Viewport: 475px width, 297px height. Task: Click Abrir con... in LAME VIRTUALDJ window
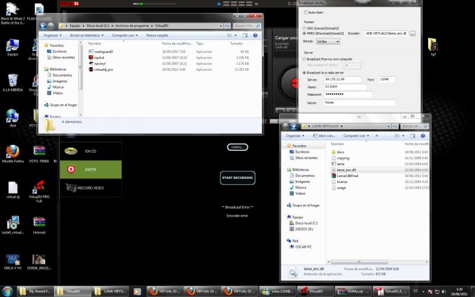324,136
